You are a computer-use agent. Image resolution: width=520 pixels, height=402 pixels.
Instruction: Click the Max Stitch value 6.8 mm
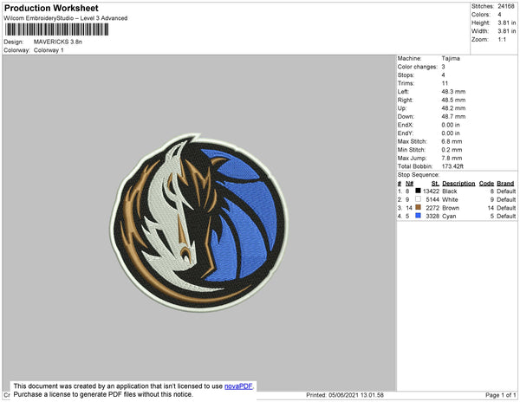pyautogui.click(x=452, y=141)
